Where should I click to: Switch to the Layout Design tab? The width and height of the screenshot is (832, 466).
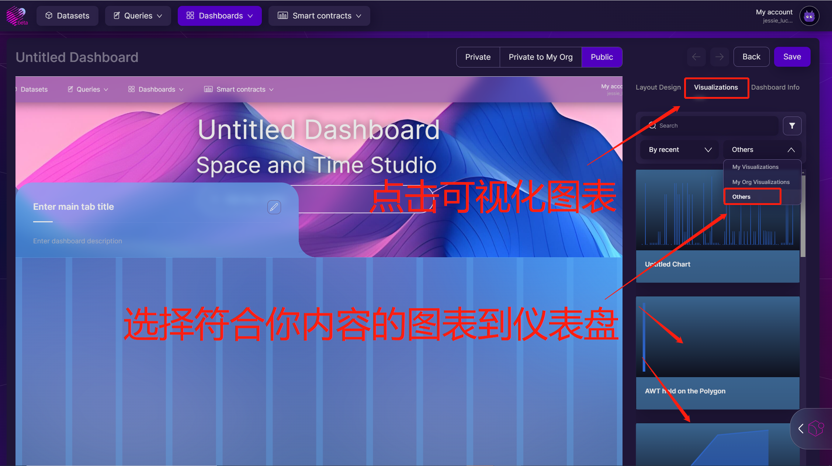pos(658,87)
